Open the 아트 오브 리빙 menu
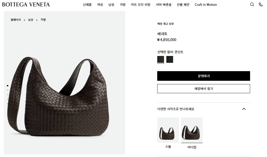The image size is (267, 157). (141, 5)
